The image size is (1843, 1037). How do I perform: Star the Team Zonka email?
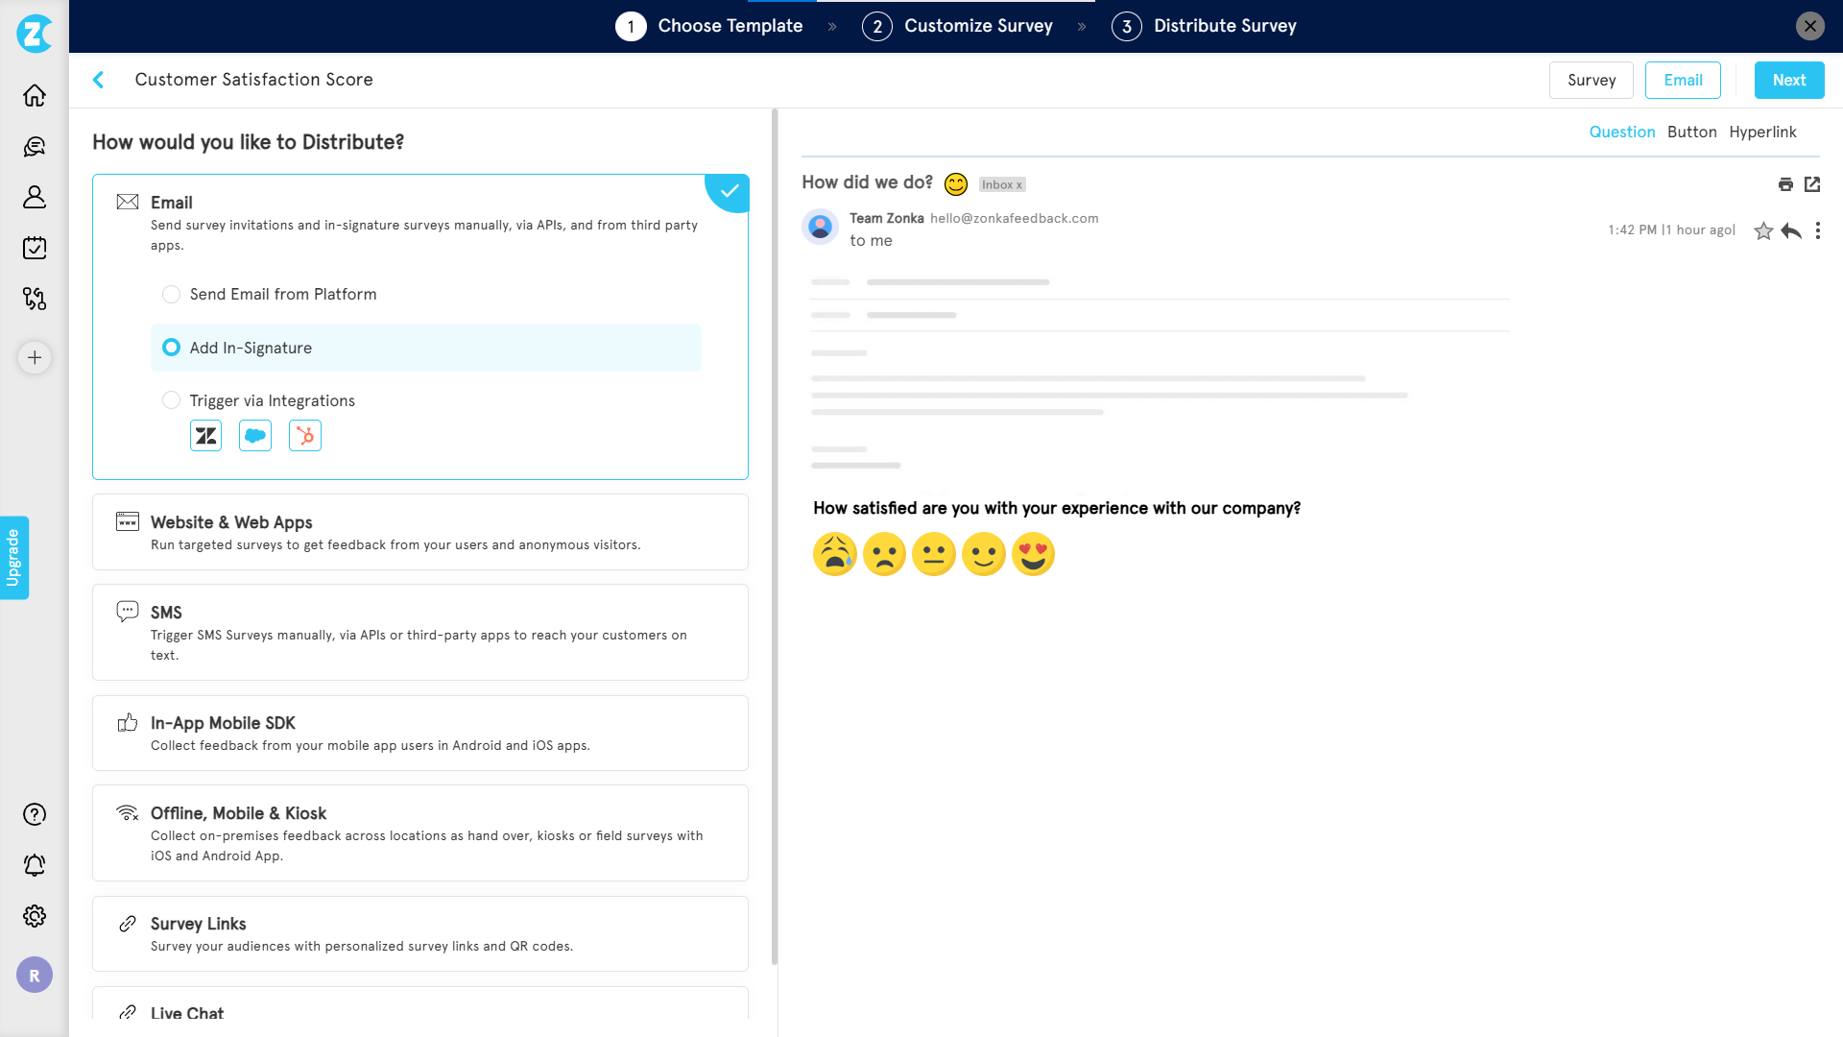point(1763,230)
